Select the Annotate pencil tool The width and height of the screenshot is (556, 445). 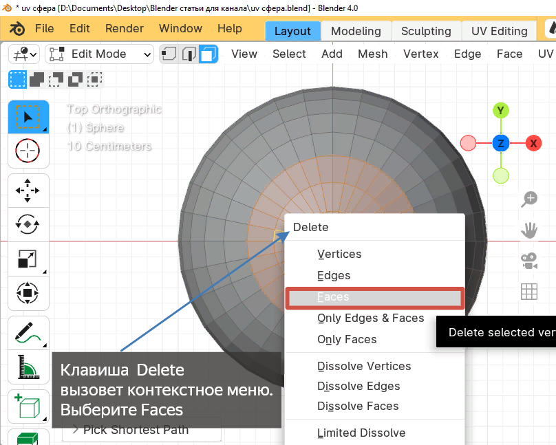click(28, 333)
